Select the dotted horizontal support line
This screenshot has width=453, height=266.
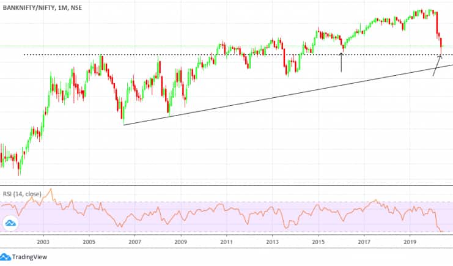[x=183, y=55]
